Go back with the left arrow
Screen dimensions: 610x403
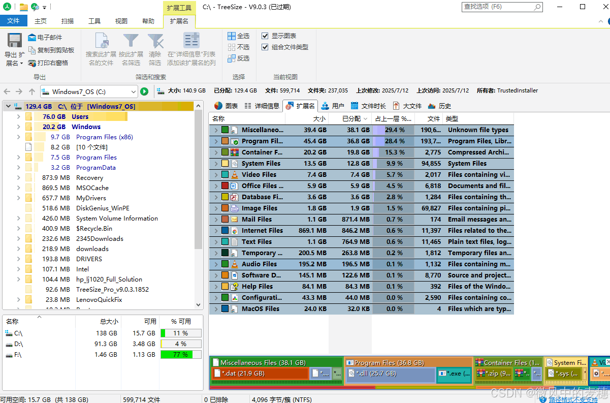pyautogui.click(x=7, y=91)
